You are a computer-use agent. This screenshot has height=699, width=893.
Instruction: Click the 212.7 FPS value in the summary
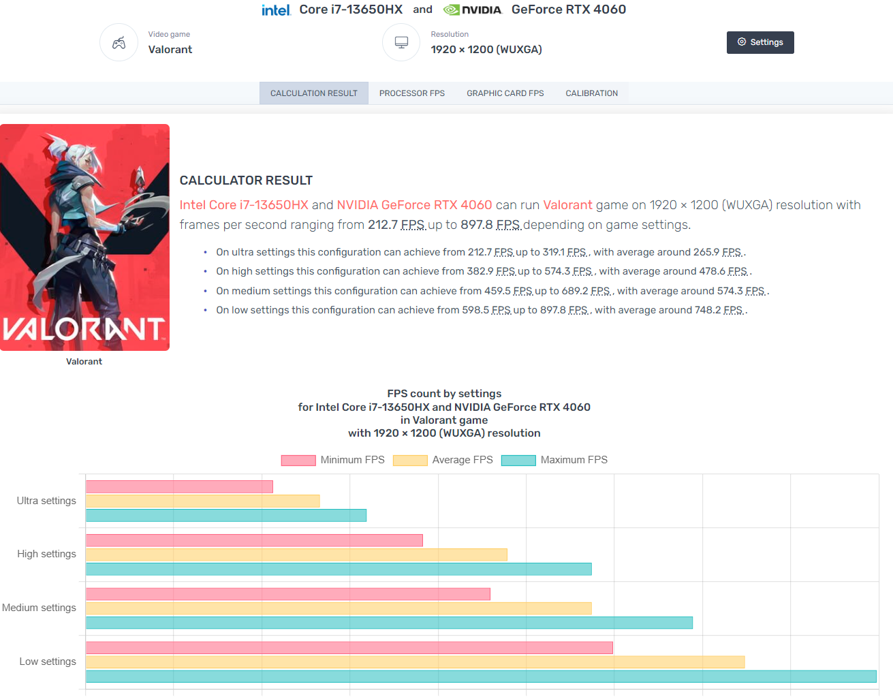(x=396, y=225)
